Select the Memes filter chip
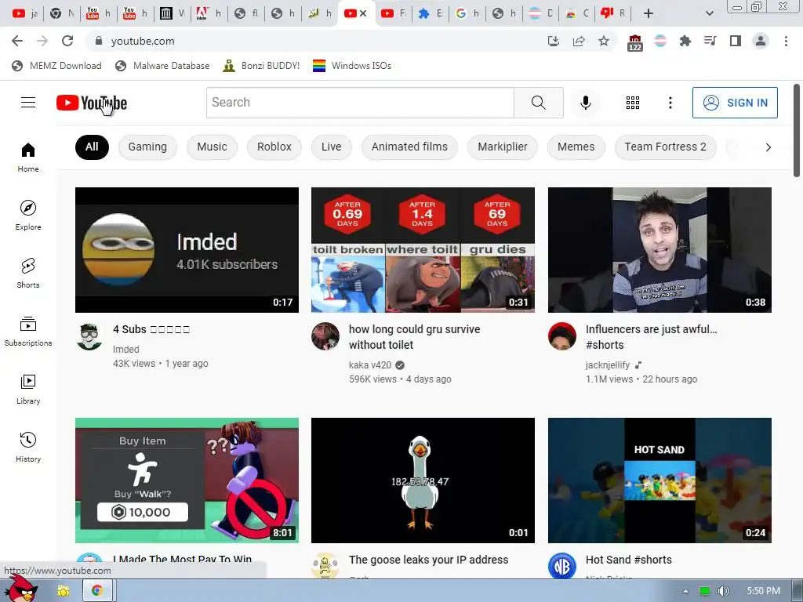 tap(576, 147)
